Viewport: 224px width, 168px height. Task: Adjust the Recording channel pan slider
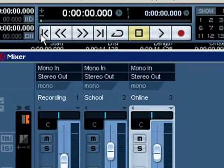(x=59, y=115)
